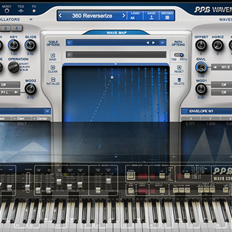Viewport: 232px width, 232px height.
Task: Click play icon in gray bar
Action: 70,55
